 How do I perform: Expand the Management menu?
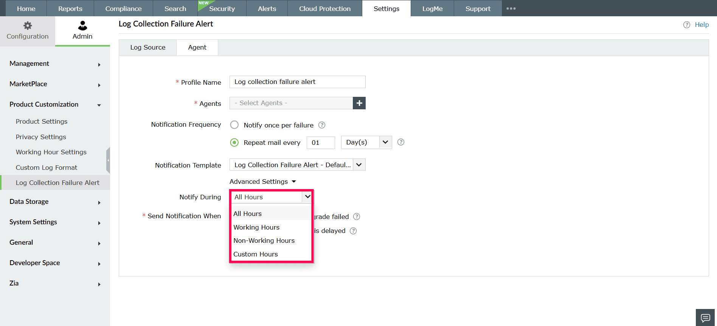click(55, 64)
